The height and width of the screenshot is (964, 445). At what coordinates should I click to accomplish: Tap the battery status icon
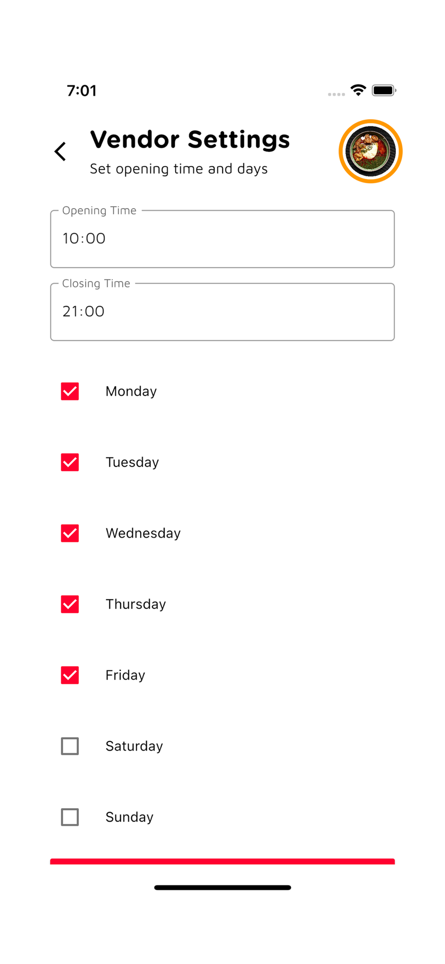pyautogui.click(x=384, y=90)
